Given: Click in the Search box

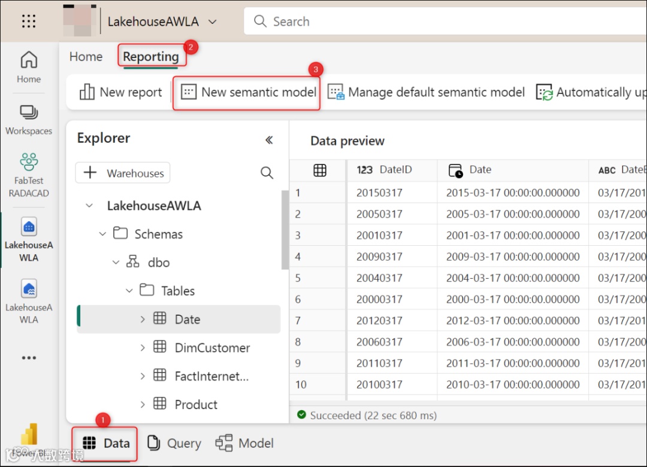Looking at the screenshot, I should [443, 22].
